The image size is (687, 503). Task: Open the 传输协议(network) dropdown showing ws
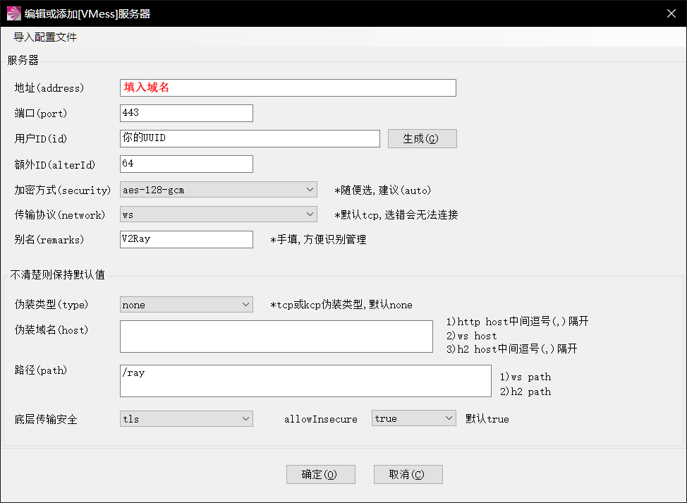tap(219, 214)
